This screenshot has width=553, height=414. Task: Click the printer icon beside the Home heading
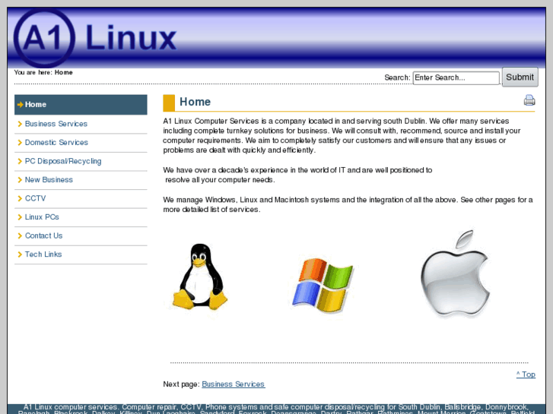529,100
